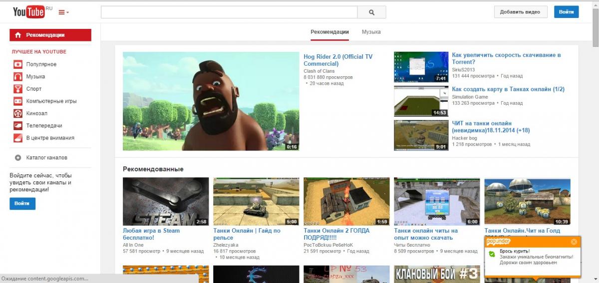This screenshot has width=599, height=283.
Task: Open the Clash of Clans channel
Action: coord(319,71)
